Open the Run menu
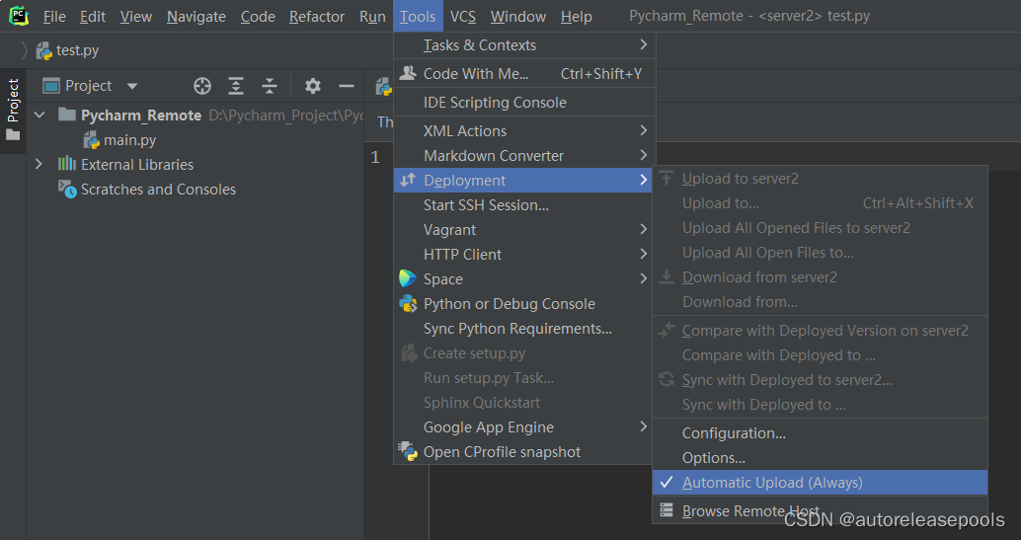Image resolution: width=1021 pixels, height=540 pixels. pyautogui.click(x=372, y=16)
